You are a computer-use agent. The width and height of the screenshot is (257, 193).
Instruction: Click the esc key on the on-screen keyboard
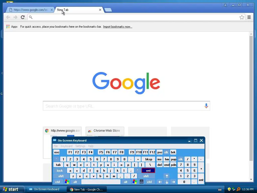57,152
